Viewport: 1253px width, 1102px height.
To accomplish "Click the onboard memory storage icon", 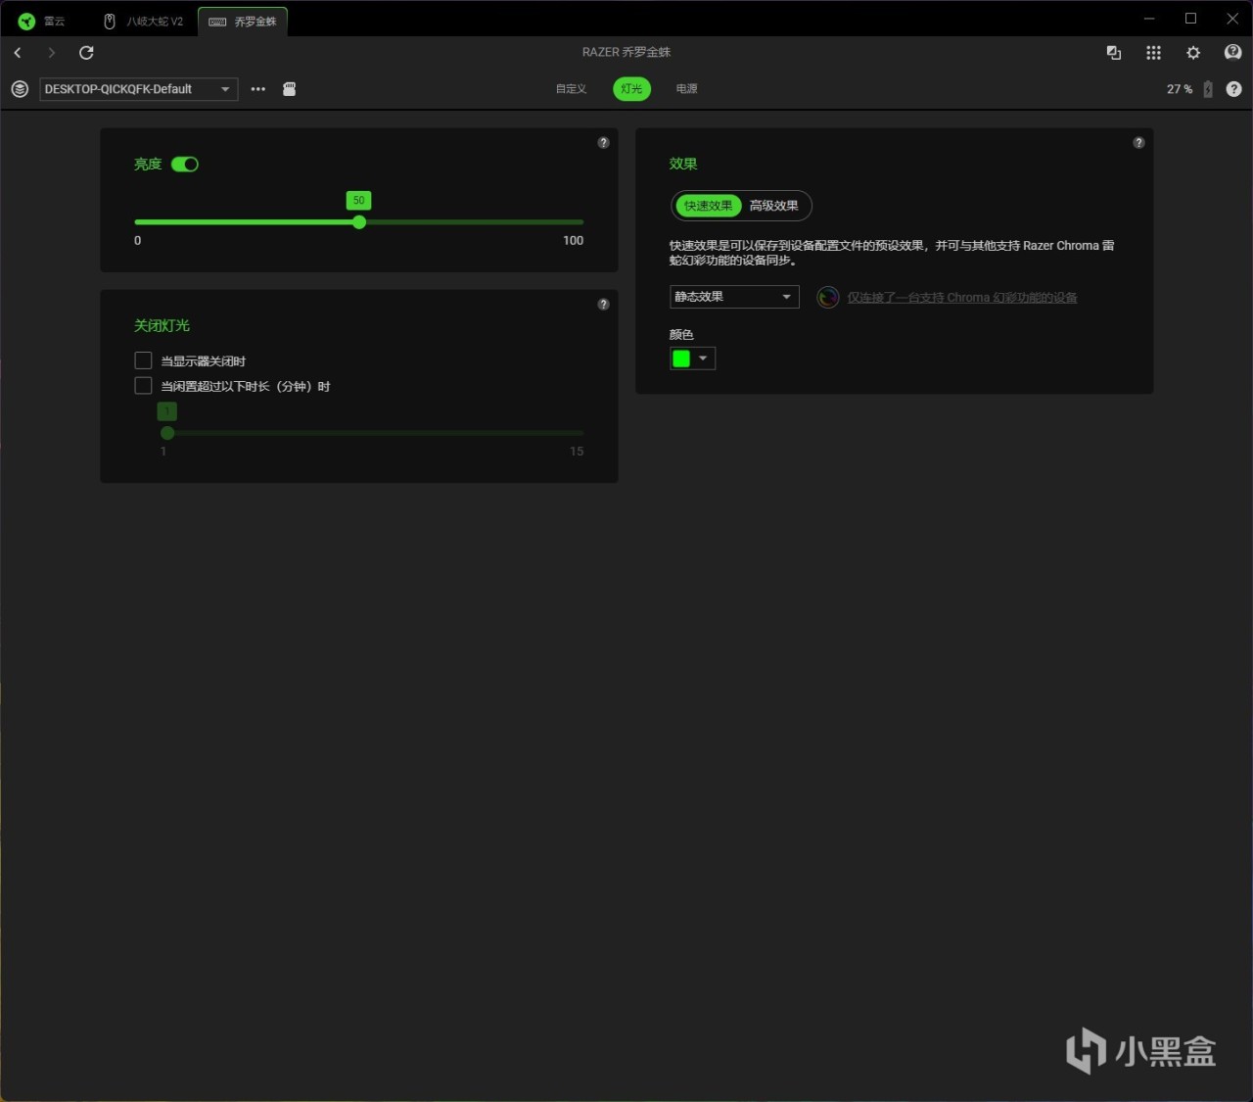I will tap(290, 89).
